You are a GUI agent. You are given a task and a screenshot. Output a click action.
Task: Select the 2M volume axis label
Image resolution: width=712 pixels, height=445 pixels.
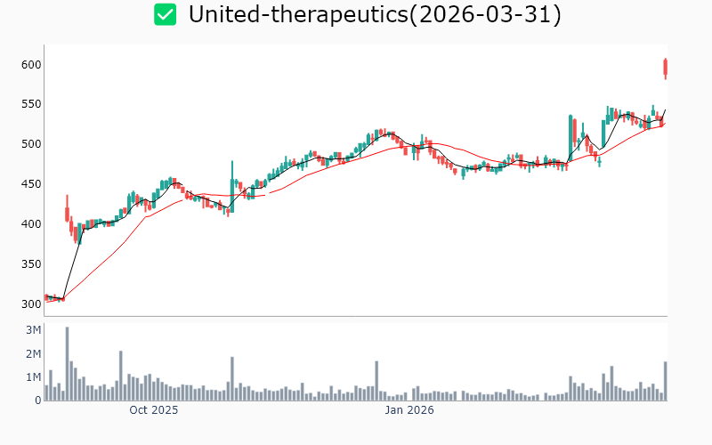[x=32, y=354]
